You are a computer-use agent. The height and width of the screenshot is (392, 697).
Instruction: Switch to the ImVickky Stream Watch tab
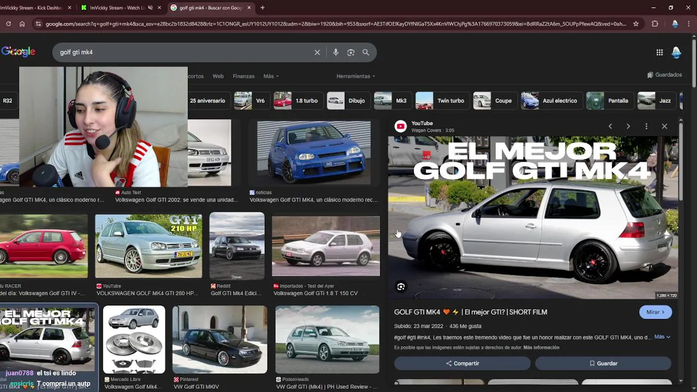tap(120, 8)
